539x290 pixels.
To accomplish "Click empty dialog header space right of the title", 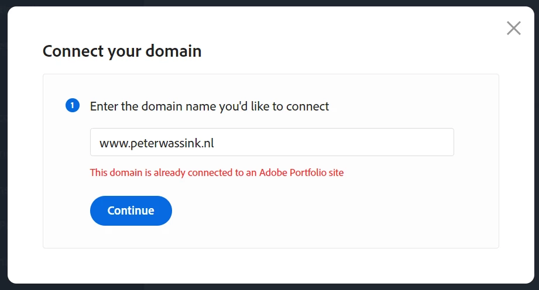I will pos(351,51).
